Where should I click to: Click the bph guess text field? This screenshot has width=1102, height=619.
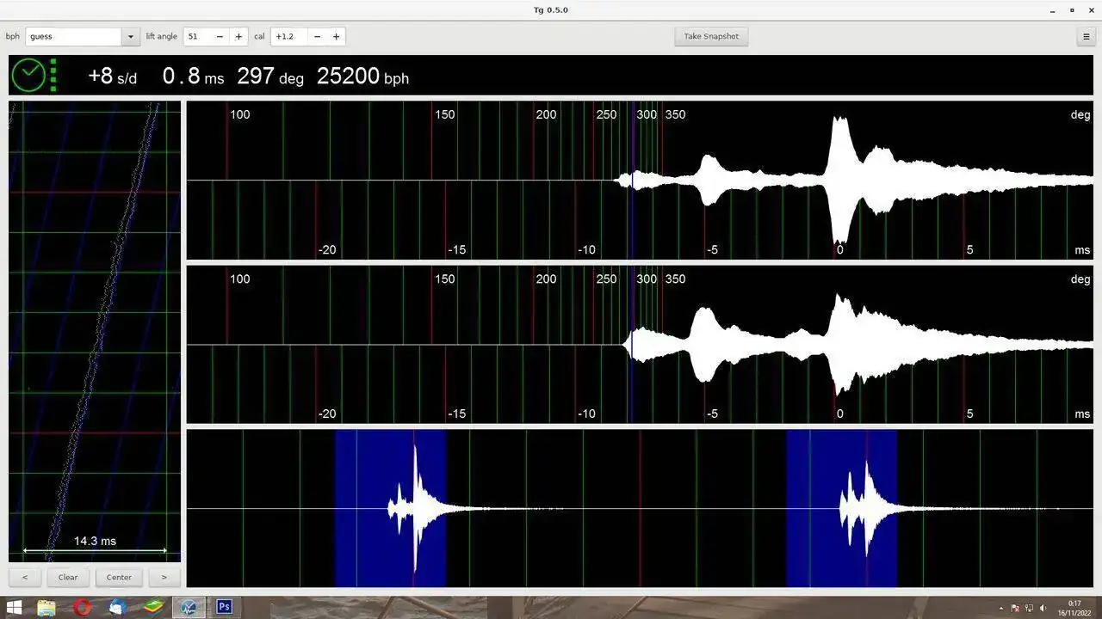tap(74, 36)
